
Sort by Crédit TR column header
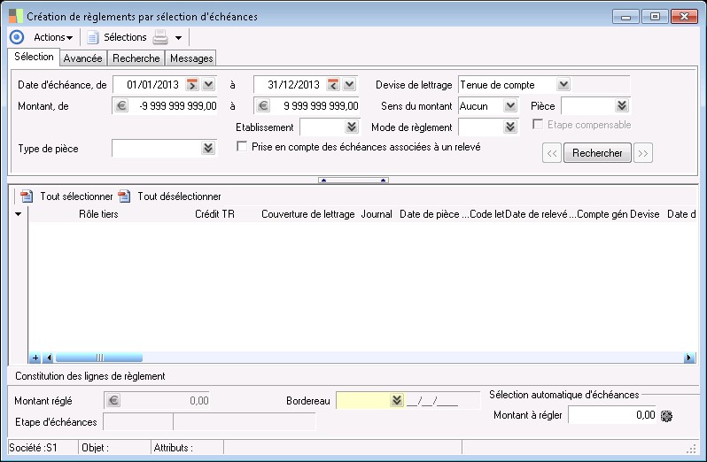pos(214,214)
